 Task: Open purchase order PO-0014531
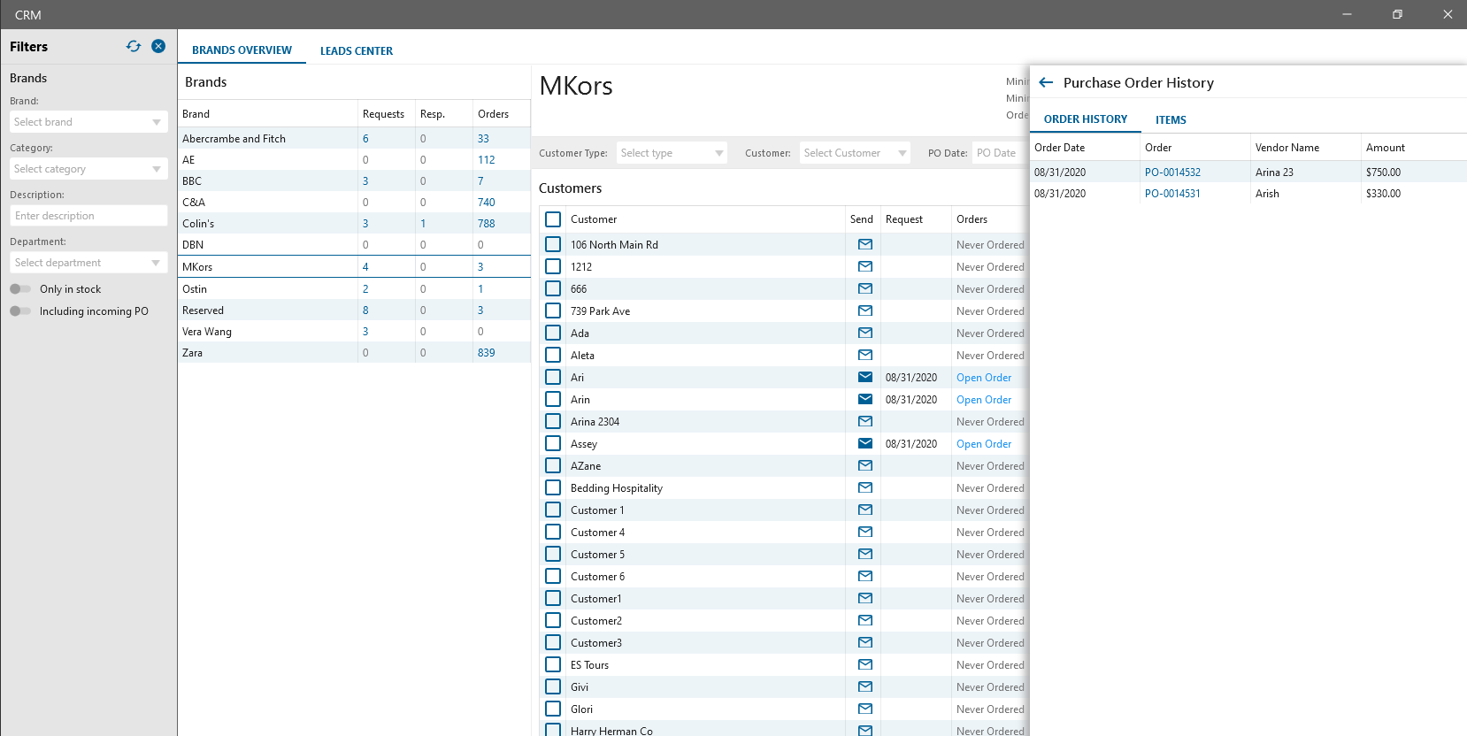tap(1172, 194)
